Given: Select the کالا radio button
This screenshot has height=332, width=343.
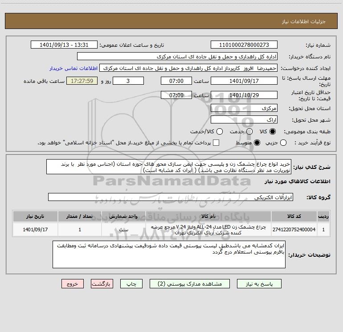Looking at the screenshot, I should pyautogui.click(x=273, y=131).
